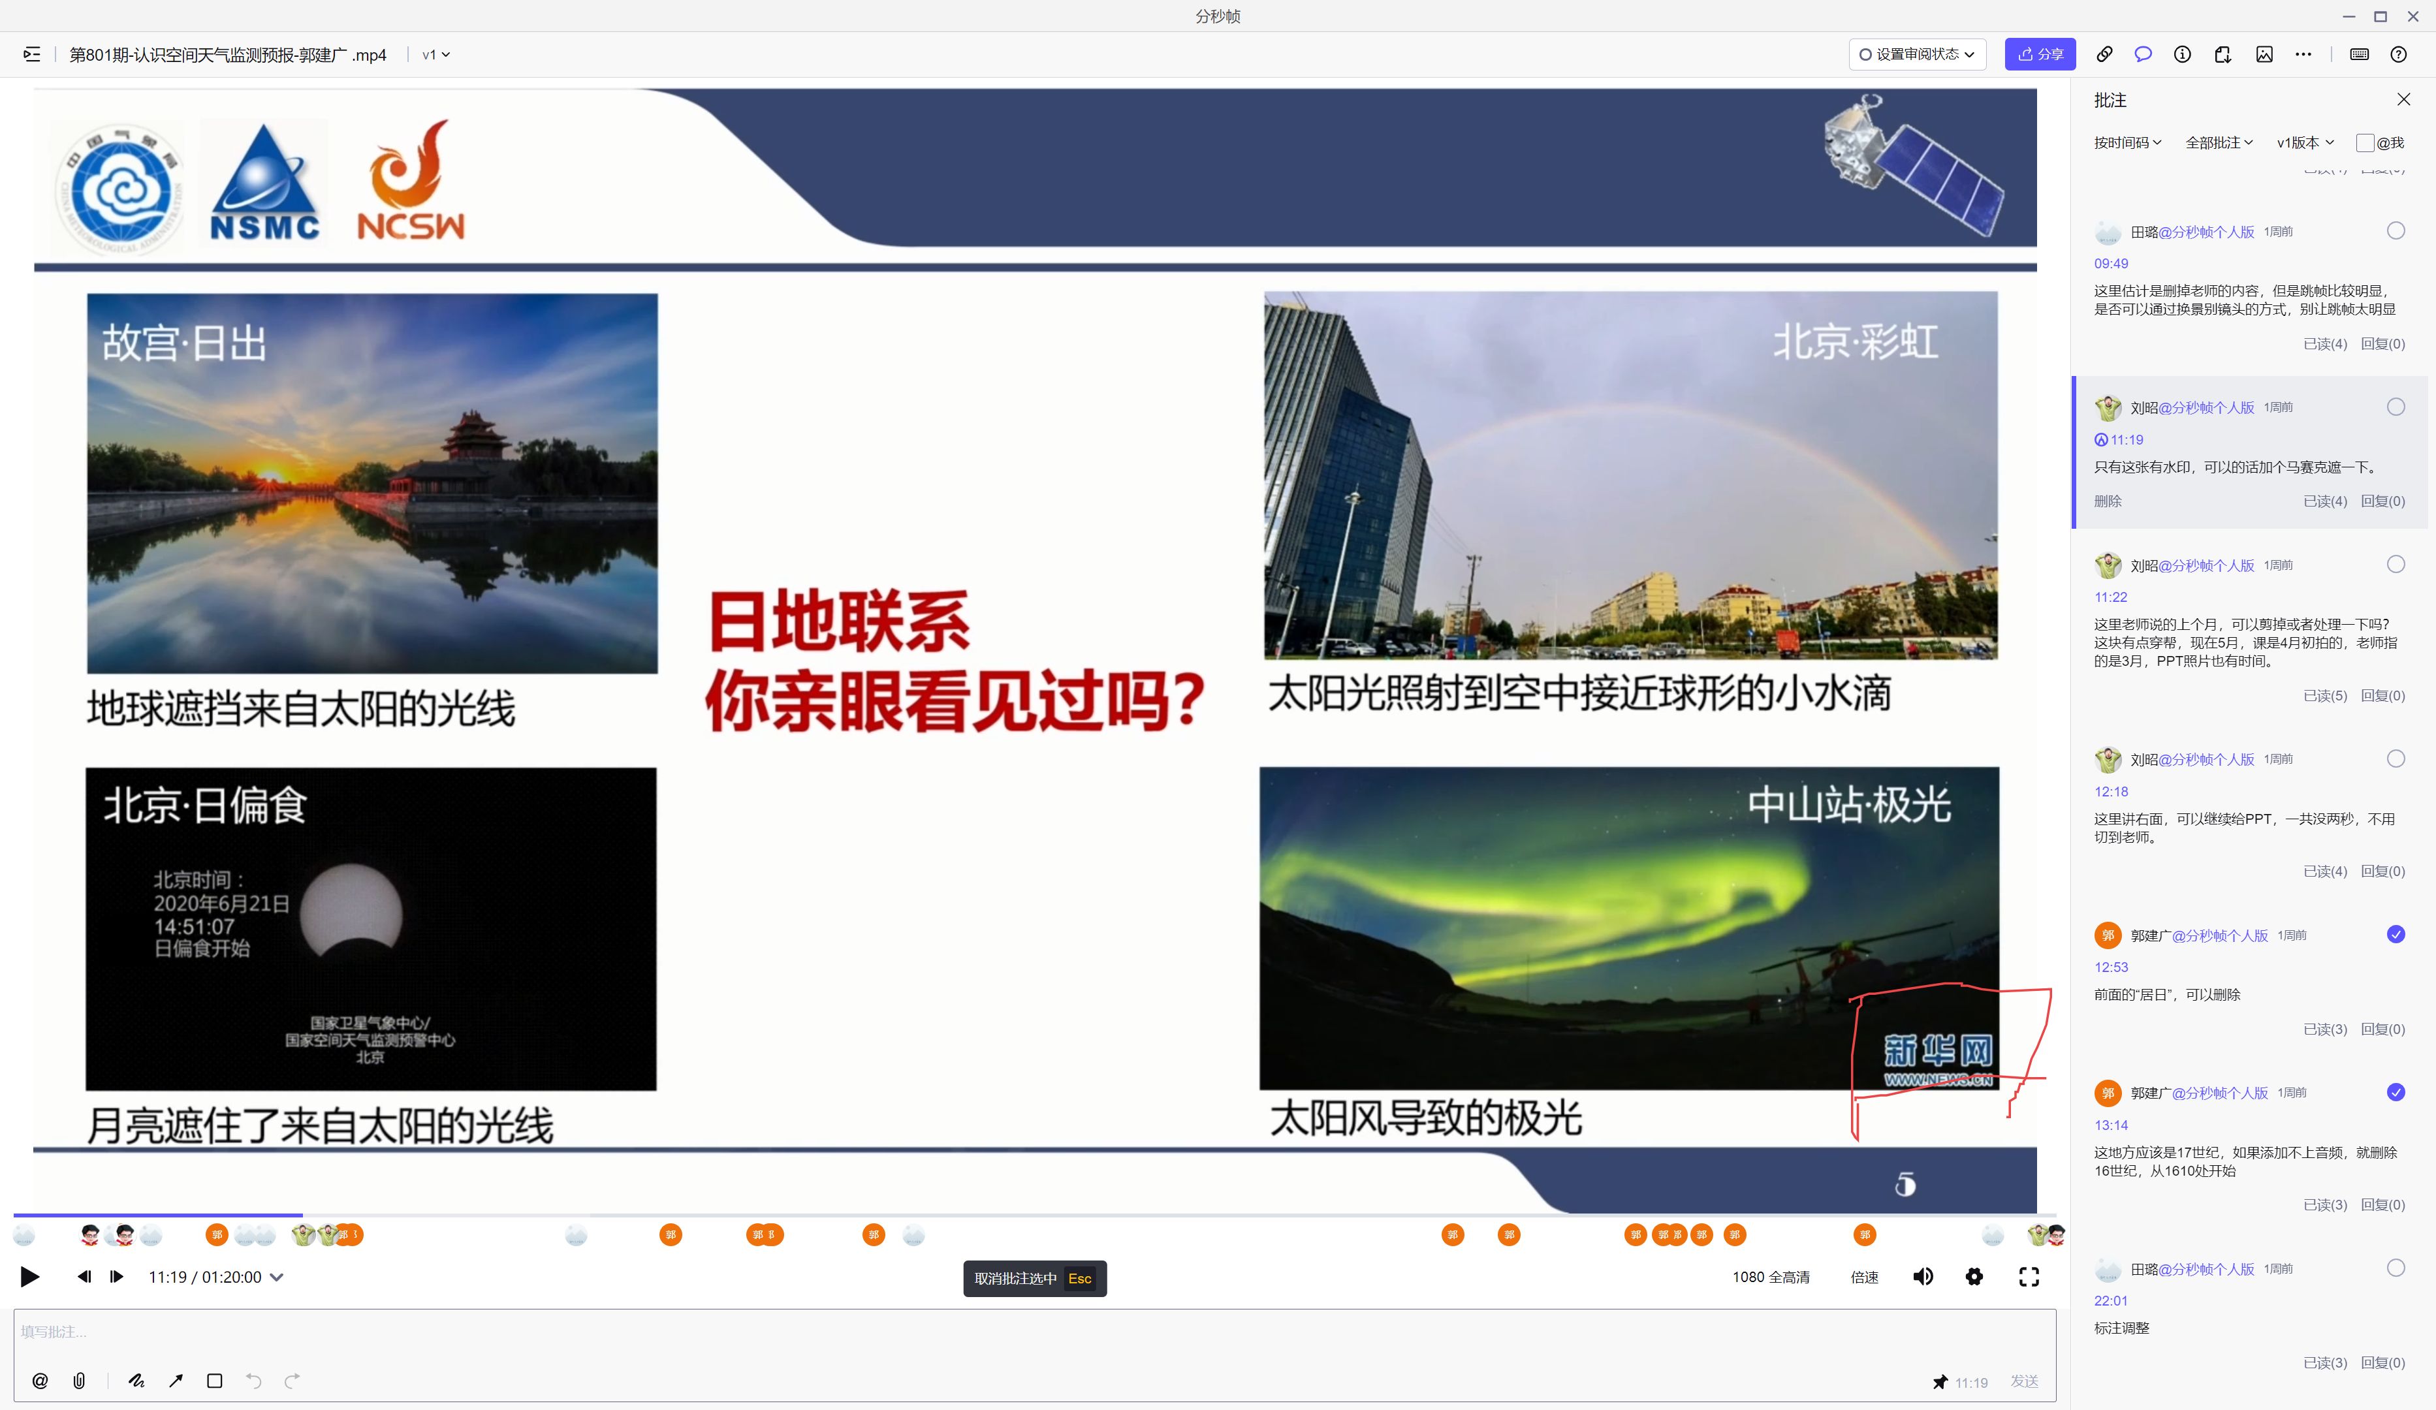Open the 按时间码 sorting dropdown
The height and width of the screenshot is (1410, 2436).
(x=2127, y=142)
